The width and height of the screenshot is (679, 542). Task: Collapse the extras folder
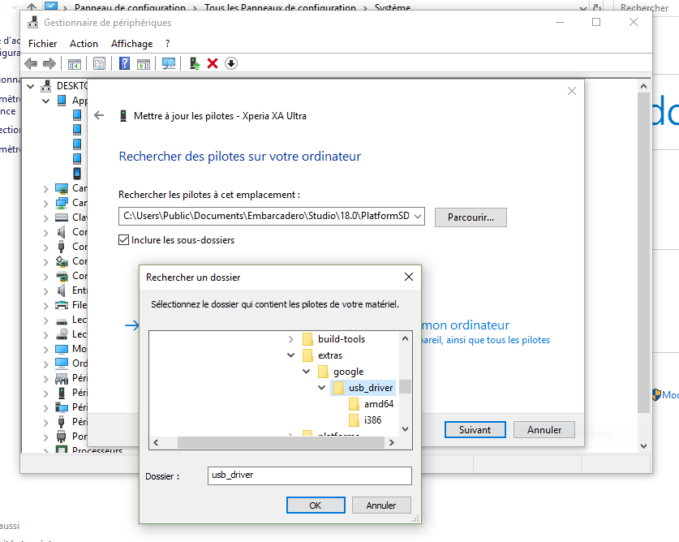tap(291, 355)
